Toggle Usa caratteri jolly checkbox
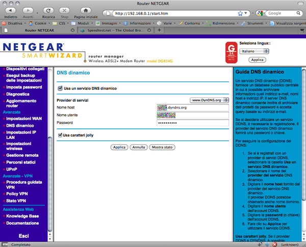 60,135
